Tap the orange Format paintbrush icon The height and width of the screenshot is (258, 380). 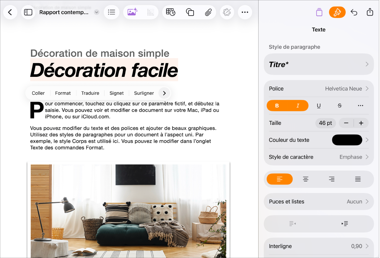click(337, 12)
